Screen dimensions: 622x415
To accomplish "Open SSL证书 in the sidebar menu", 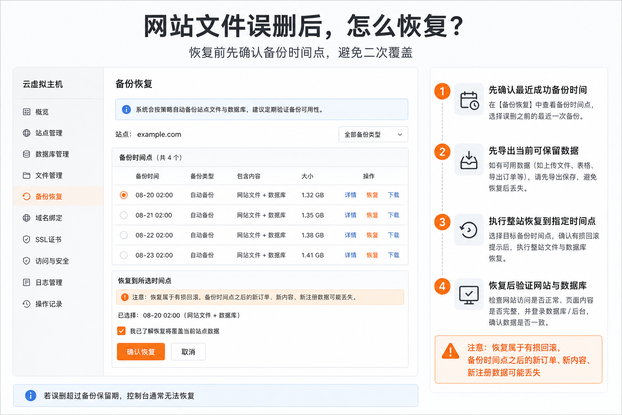I will pyautogui.click(x=58, y=240).
